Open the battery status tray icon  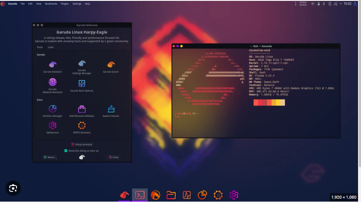coord(319,4)
